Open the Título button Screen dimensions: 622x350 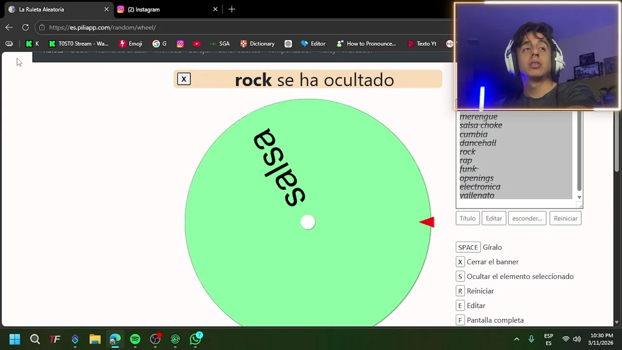pos(467,218)
